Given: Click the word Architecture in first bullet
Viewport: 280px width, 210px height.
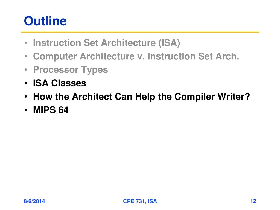Looking at the screenshot, I should [128, 43].
